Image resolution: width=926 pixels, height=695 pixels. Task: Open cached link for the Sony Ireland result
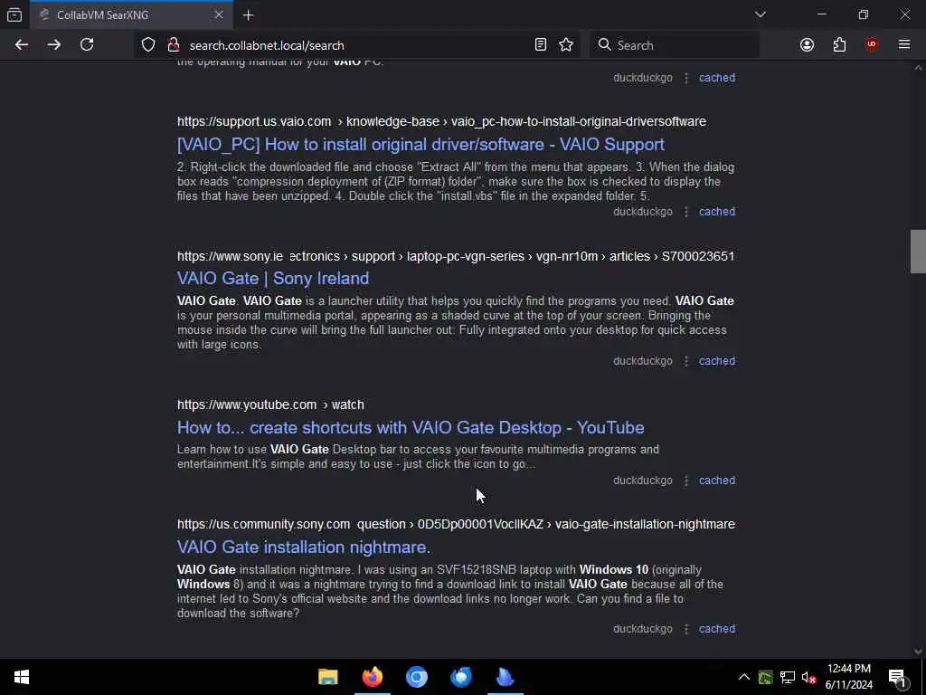[717, 361]
